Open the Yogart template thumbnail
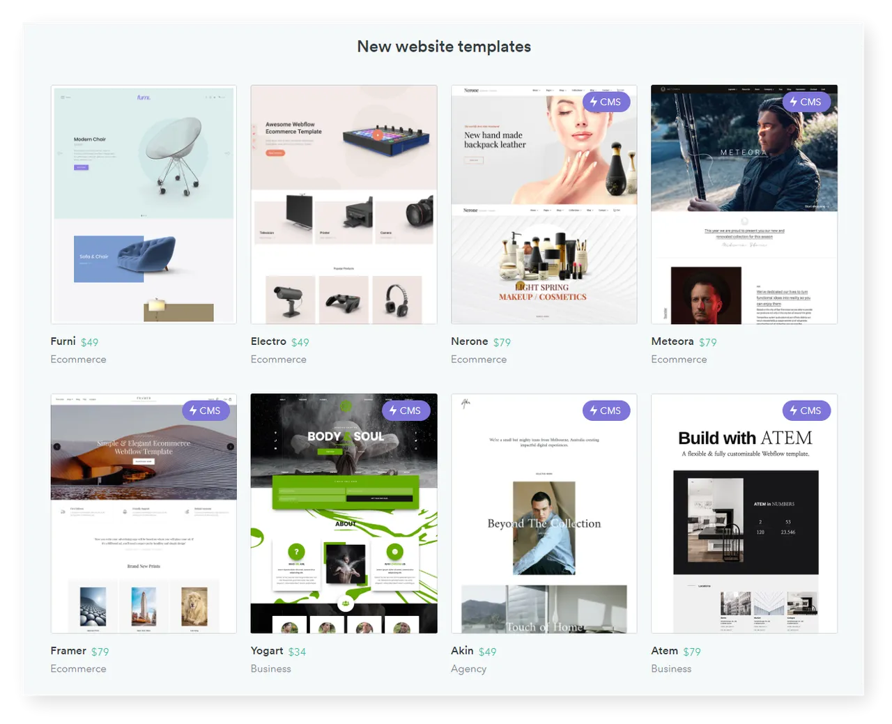892x724 pixels. (x=344, y=514)
